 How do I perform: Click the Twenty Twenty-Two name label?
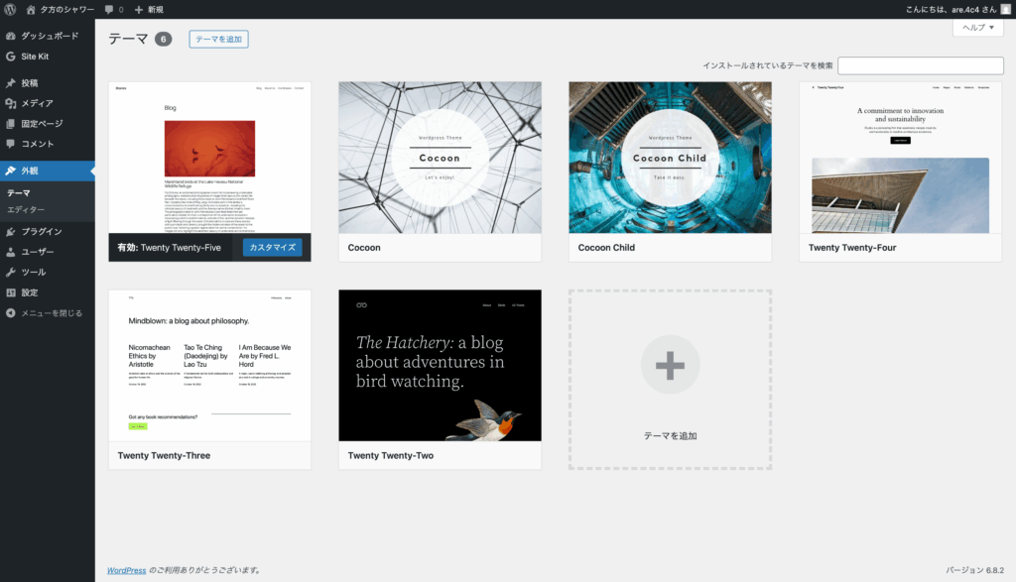click(x=391, y=456)
